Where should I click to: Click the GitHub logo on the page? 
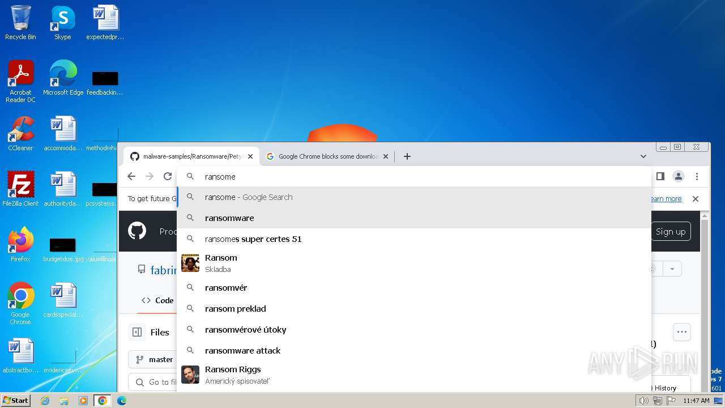(137, 231)
